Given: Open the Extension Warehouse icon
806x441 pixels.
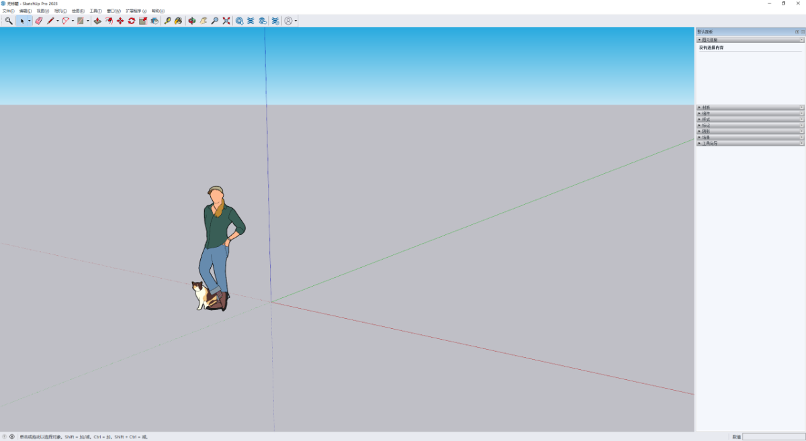Looking at the screenshot, I should 251,21.
